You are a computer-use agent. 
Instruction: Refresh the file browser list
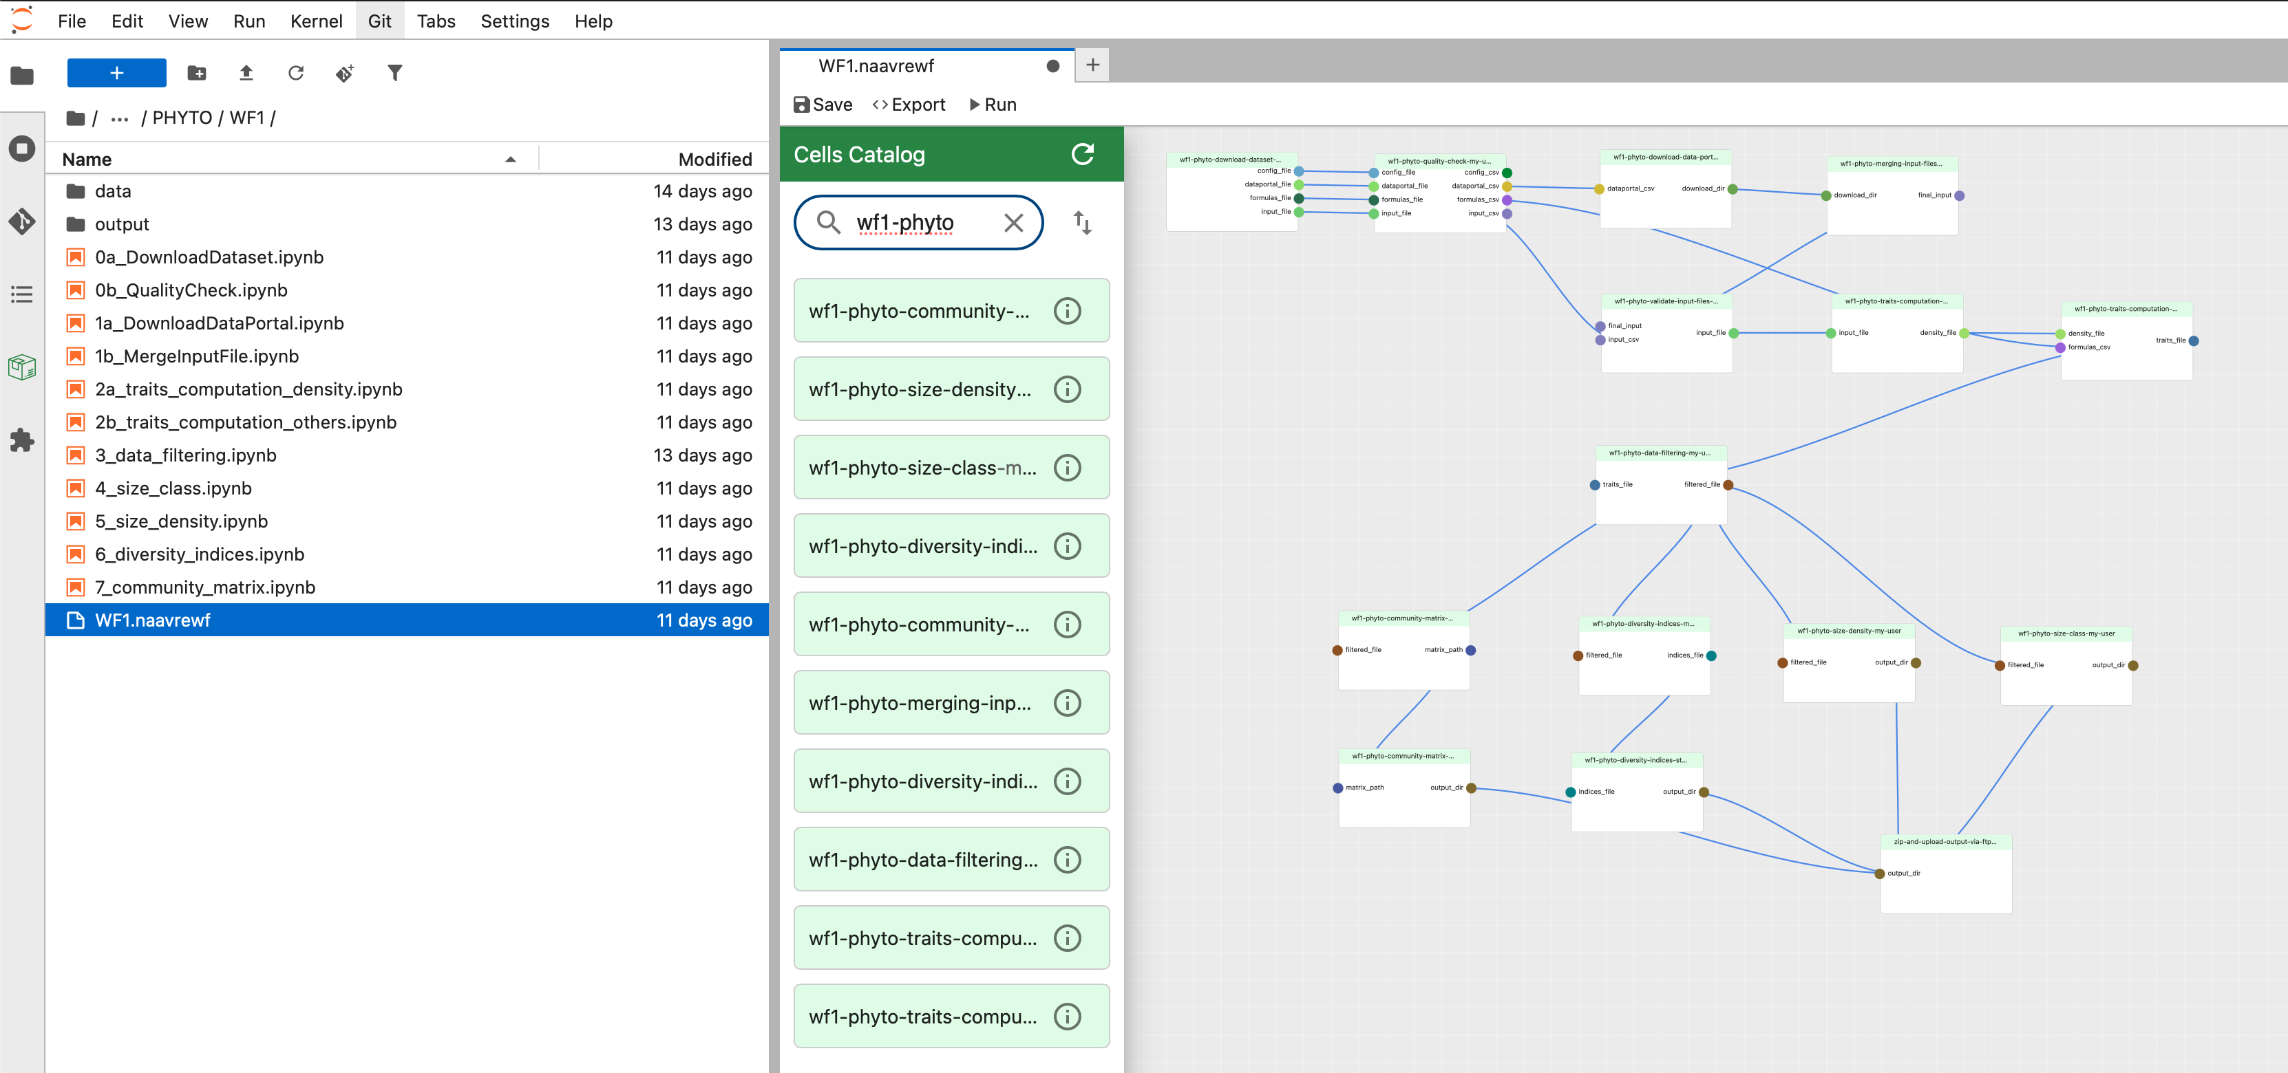pyautogui.click(x=296, y=73)
